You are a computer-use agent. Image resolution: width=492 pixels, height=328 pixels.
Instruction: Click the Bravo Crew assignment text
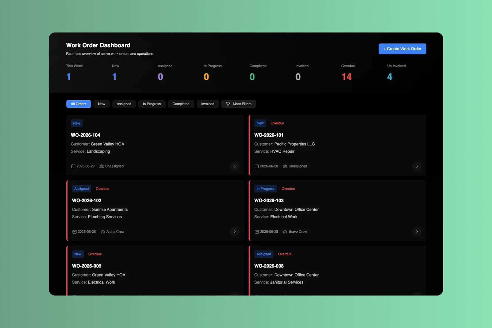(298, 232)
